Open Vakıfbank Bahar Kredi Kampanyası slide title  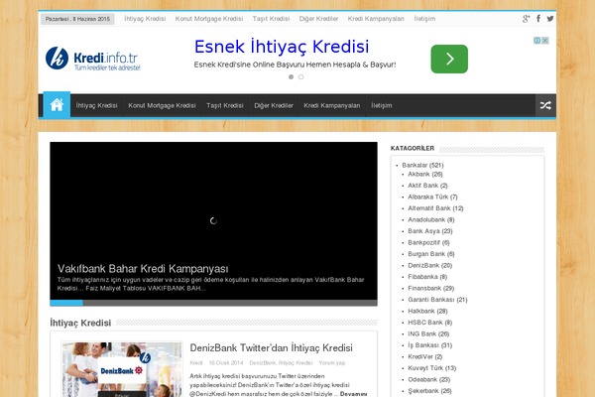[143, 269]
